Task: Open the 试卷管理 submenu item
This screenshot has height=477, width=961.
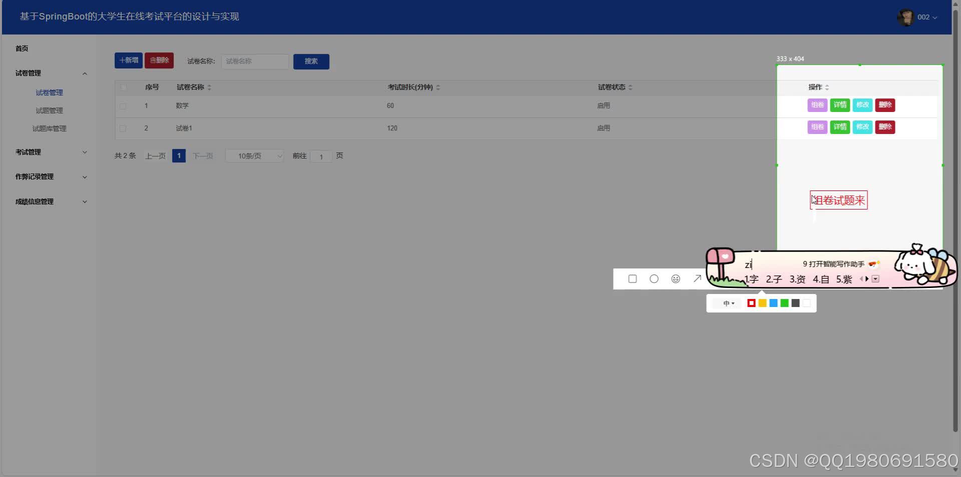Action: (x=49, y=92)
